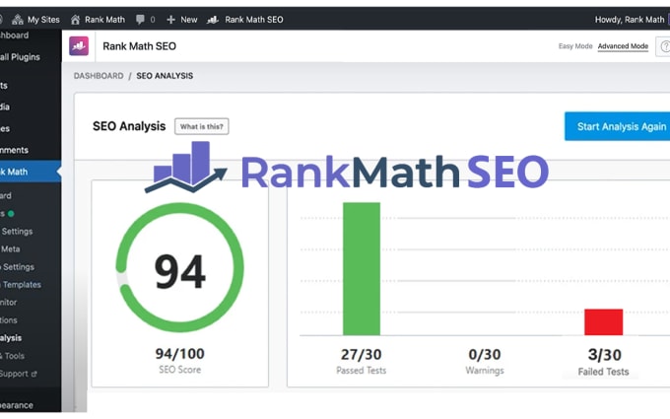Viewport: 670px width, 419px height.
Task: Select the highlighted Rank Math sidebar menu
Action: (30, 172)
